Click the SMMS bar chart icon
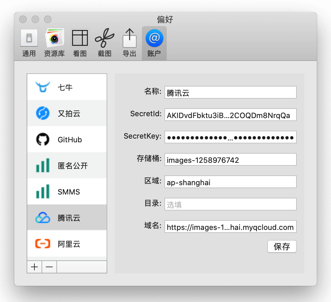The height and width of the screenshot is (302, 331). (43, 191)
